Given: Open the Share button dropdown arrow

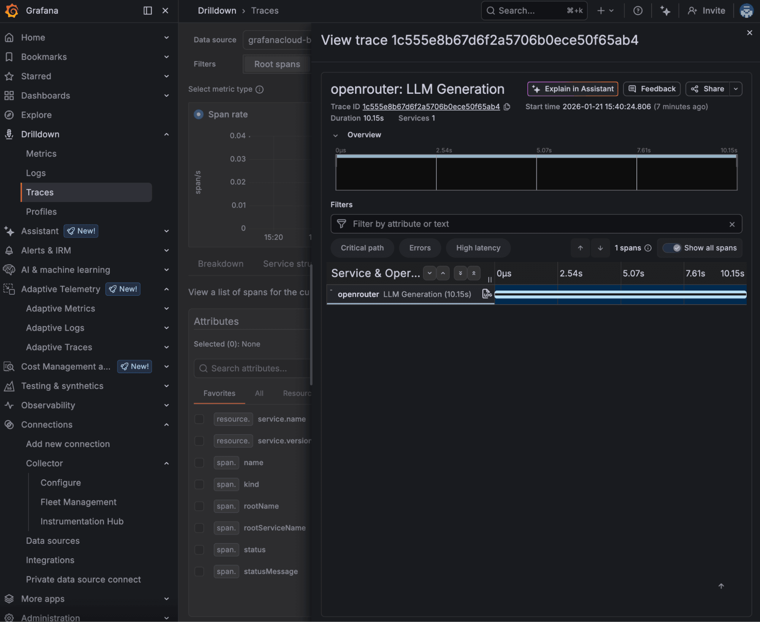Looking at the screenshot, I should (x=736, y=89).
